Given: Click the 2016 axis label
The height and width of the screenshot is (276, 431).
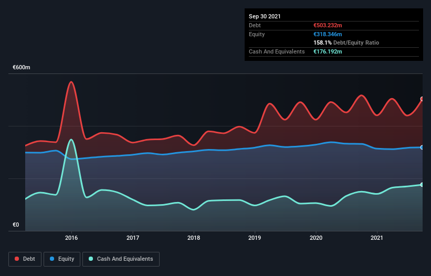Looking at the screenshot, I should [71, 238].
